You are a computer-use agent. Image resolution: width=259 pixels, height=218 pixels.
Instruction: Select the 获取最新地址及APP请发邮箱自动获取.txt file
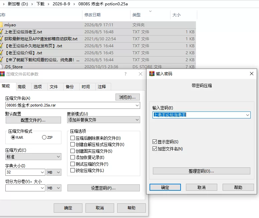coord(98,39)
